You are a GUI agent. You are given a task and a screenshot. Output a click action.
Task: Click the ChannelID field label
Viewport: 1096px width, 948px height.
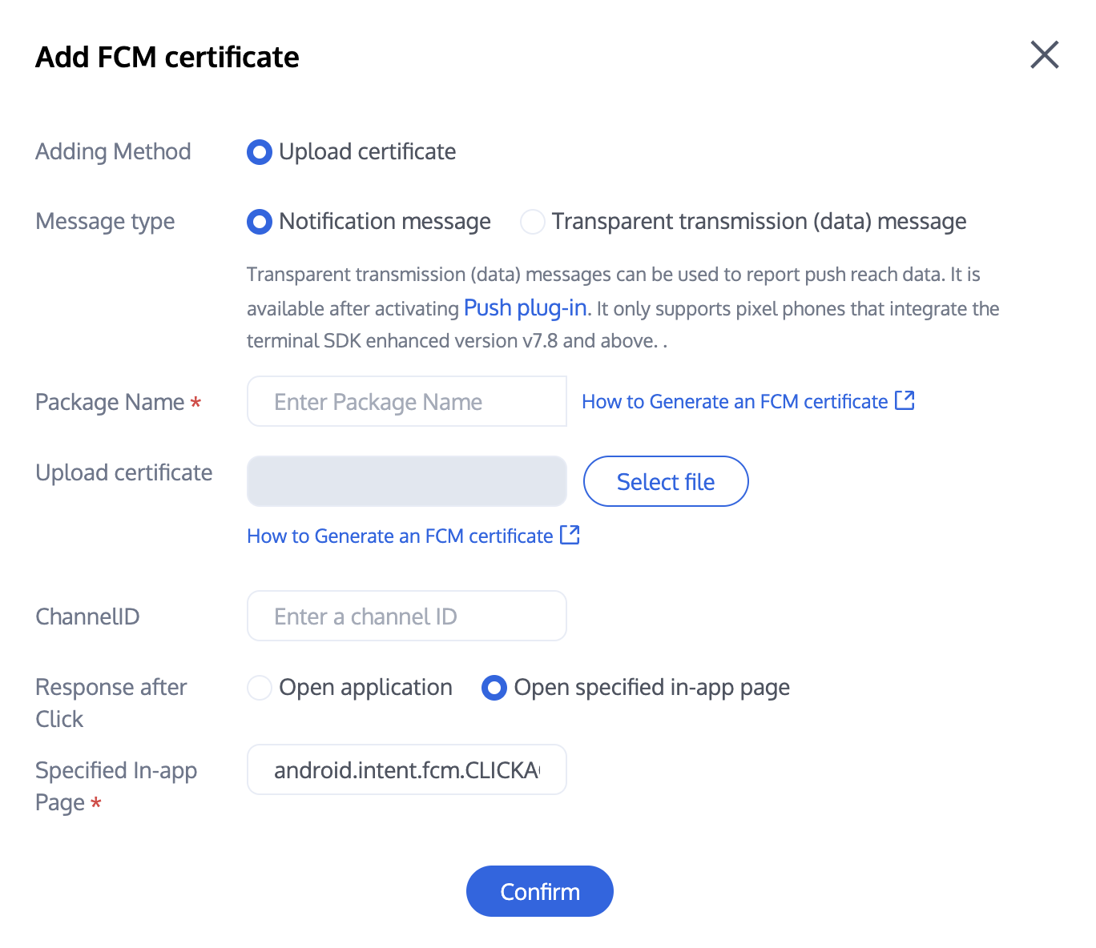point(87,617)
